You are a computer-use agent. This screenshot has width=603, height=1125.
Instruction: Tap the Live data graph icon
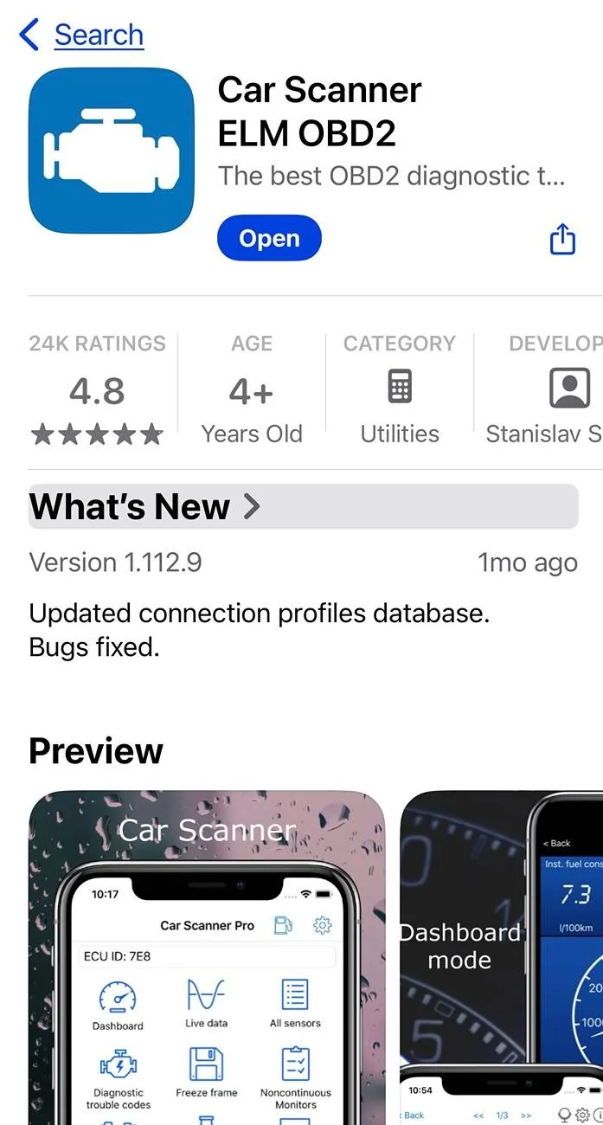tap(206, 995)
